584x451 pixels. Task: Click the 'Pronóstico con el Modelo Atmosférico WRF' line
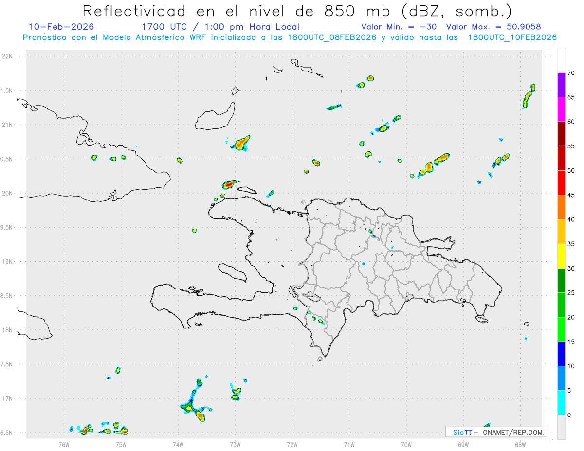click(x=290, y=37)
